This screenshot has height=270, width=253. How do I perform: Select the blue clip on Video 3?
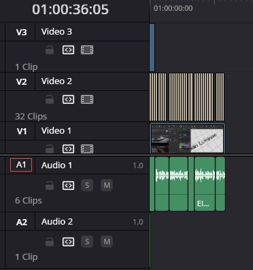pyautogui.click(x=152, y=47)
